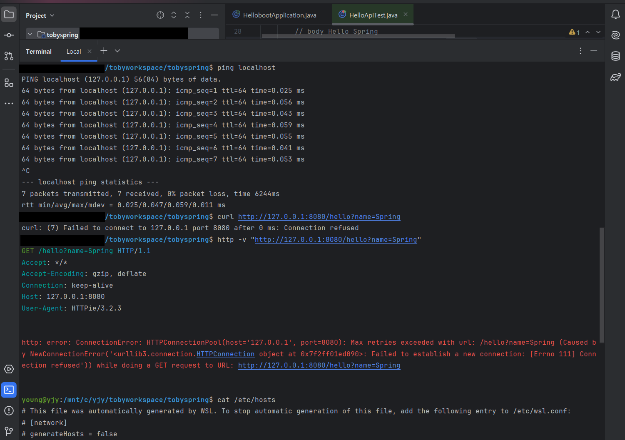Open Project panel options menu
Screen dimensions: 625x440
coord(201,15)
